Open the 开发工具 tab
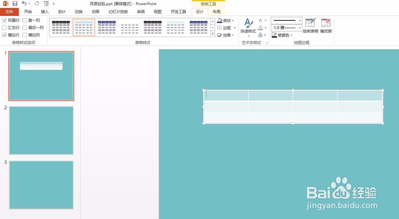Viewport: 399px width, 219px height. pos(178,12)
